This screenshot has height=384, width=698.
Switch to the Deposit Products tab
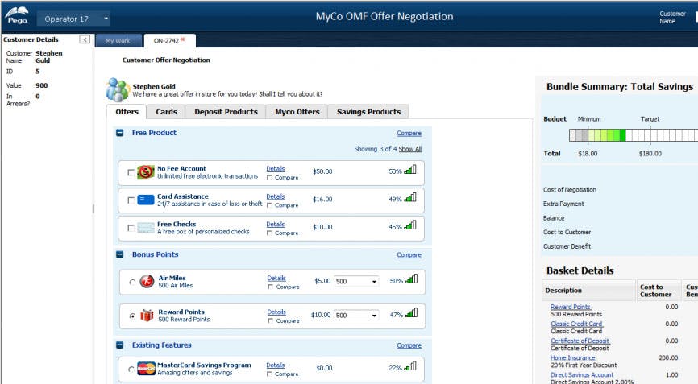[x=226, y=112]
